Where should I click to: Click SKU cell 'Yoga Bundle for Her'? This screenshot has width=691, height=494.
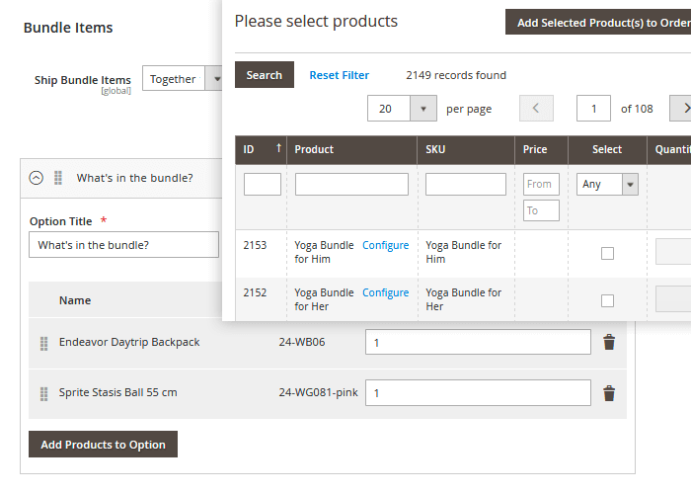click(x=464, y=299)
